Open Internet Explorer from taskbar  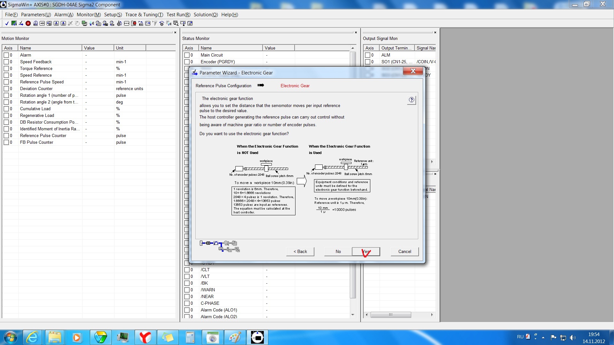pyautogui.click(x=33, y=337)
